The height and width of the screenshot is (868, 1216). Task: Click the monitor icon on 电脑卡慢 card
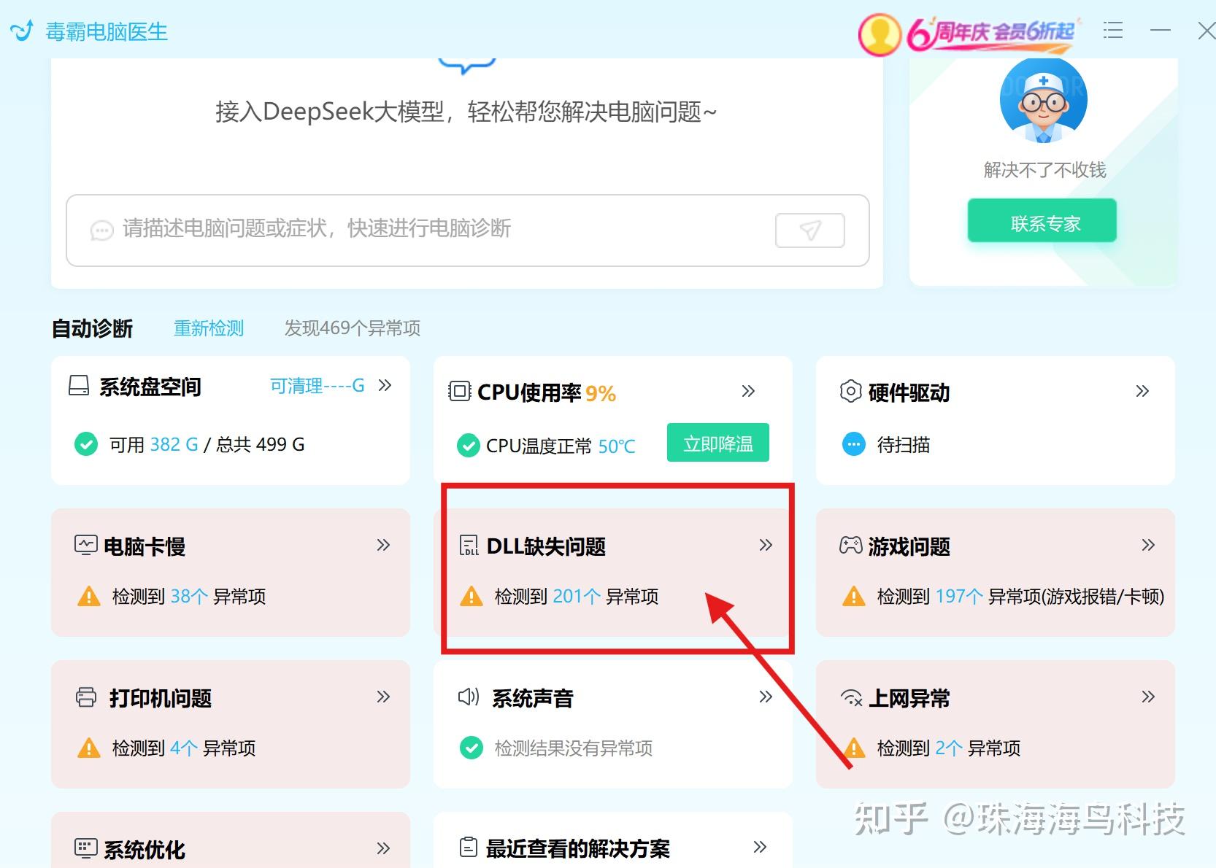pos(85,544)
